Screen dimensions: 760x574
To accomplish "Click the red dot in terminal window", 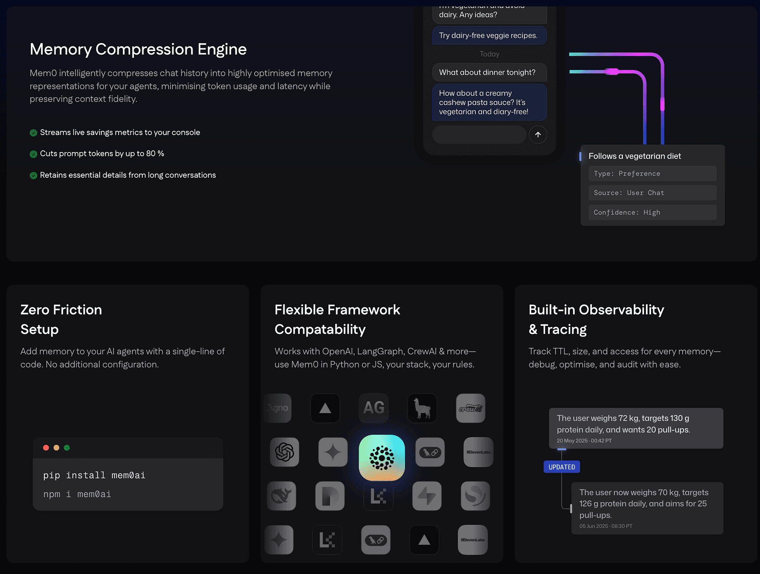I will (46, 448).
